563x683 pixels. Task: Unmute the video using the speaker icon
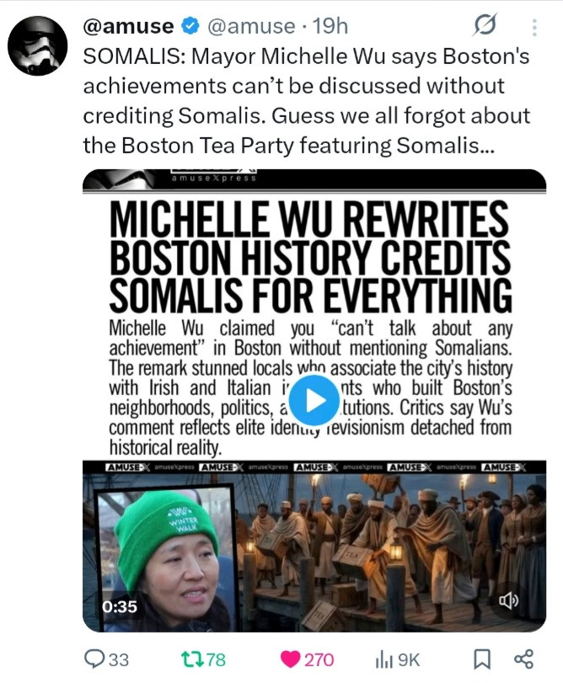click(x=508, y=601)
